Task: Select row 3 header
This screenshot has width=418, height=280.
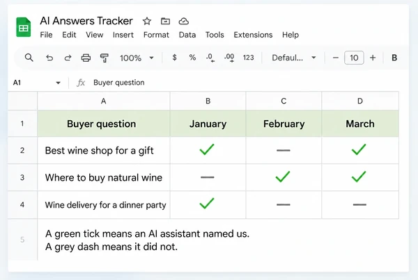Action: (22, 177)
